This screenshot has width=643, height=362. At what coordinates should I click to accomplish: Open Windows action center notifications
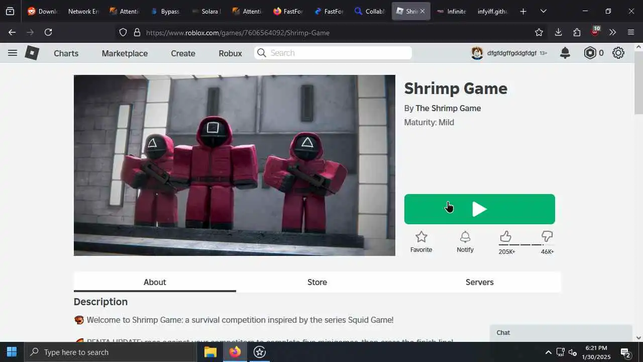[625, 352]
